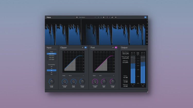
Task: Open the help question mark icon
Action: tap(107, 17)
